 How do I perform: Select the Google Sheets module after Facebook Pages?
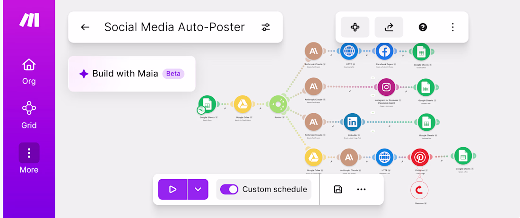[x=421, y=51]
